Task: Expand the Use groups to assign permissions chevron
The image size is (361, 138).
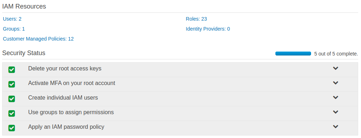Action: [x=336, y=112]
